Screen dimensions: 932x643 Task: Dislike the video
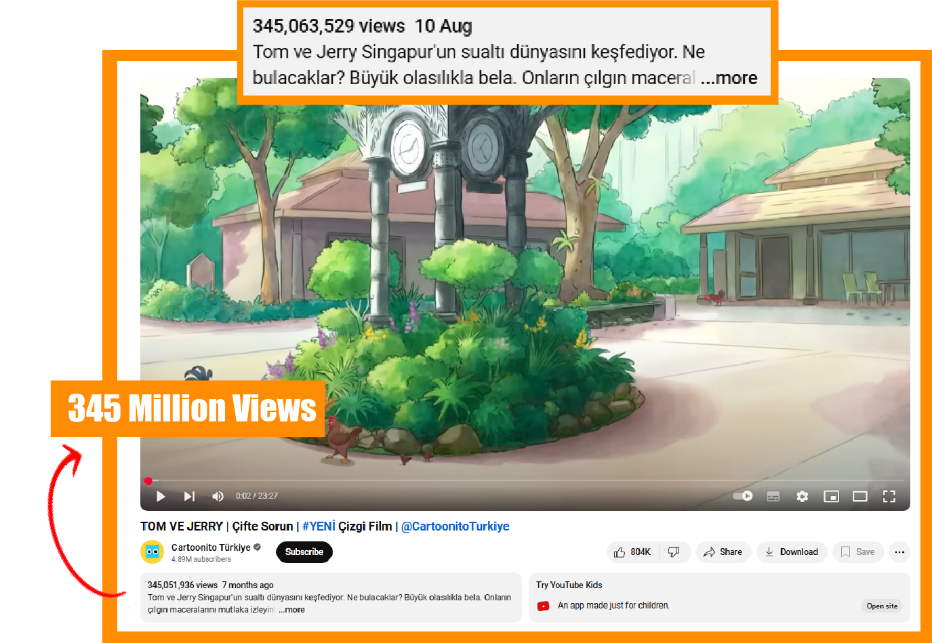click(674, 552)
